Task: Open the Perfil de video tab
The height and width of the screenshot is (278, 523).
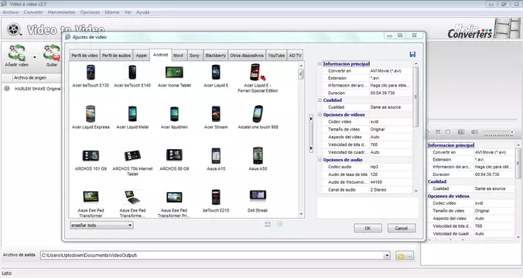Action: (84, 56)
